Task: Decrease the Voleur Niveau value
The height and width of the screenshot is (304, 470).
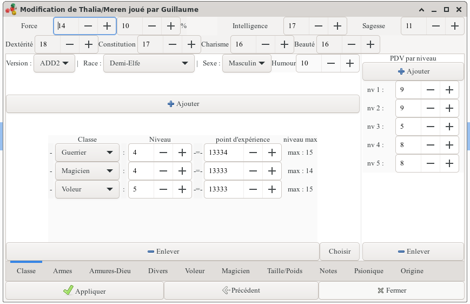Action: tap(163, 189)
